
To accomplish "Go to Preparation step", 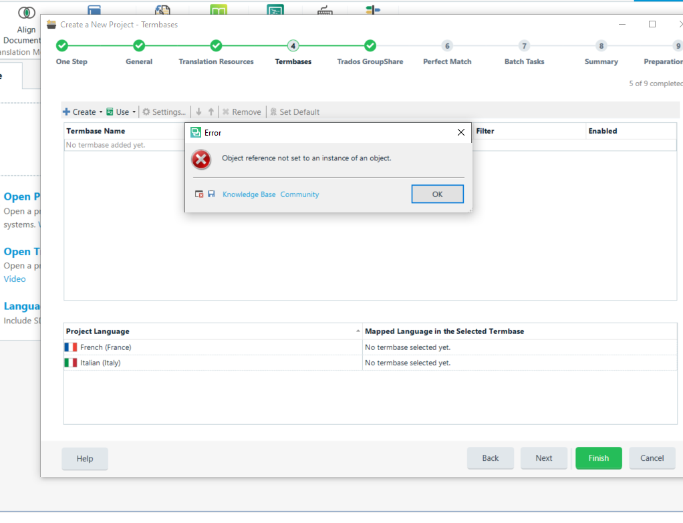I will [x=678, y=45].
